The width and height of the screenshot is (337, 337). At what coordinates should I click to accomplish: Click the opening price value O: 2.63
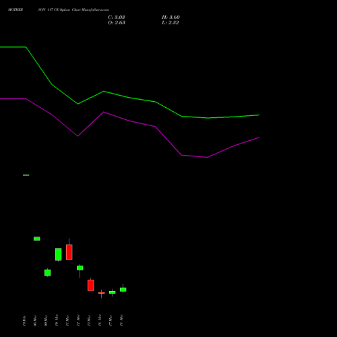point(117,23)
